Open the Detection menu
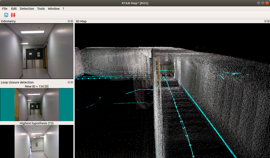 [x=27, y=8]
